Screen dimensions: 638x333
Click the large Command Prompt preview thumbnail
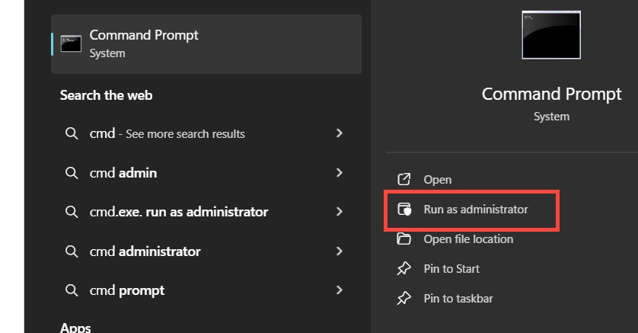[x=551, y=35]
